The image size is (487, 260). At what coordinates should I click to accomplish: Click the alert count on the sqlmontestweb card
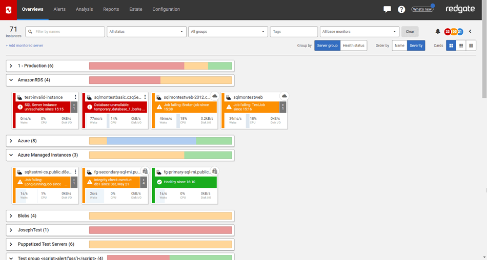tap(282, 107)
